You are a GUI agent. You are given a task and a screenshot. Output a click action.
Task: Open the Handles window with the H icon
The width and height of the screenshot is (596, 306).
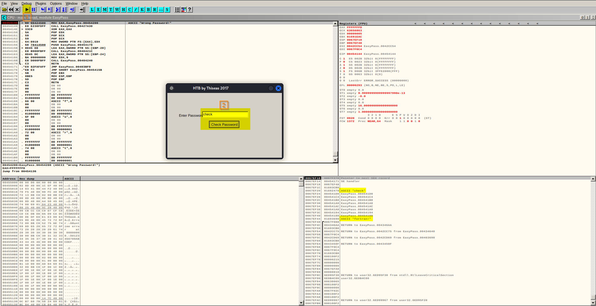124,10
